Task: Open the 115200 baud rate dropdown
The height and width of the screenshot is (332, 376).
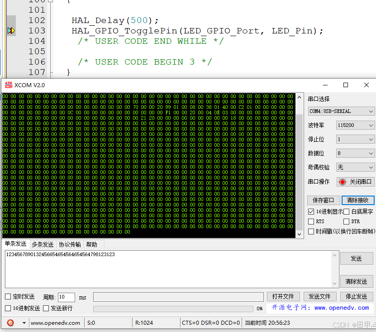Action: 355,125
